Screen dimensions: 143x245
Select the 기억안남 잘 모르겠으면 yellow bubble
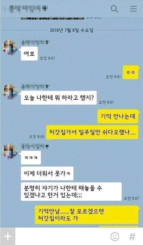tap(87, 215)
